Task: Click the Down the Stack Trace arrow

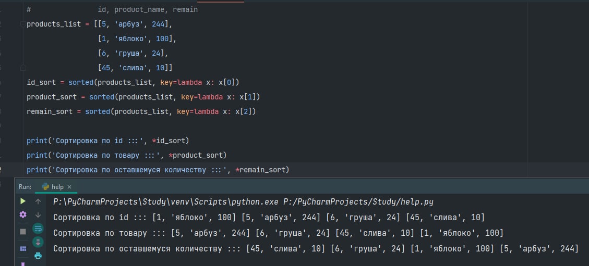Action: pos(38,214)
